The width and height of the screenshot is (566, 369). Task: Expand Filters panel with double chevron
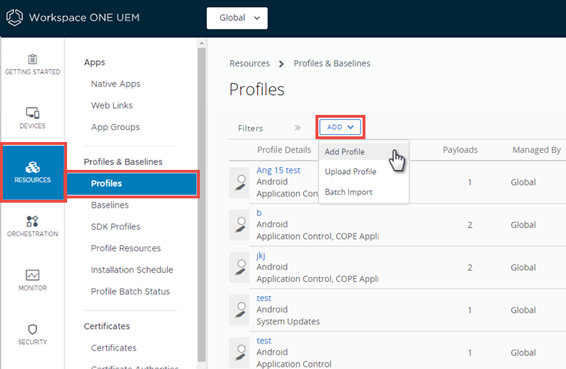pos(298,128)
